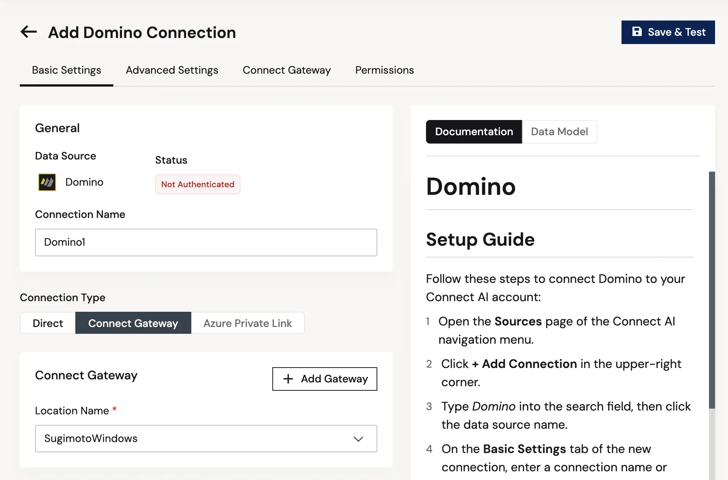
Task: Switch to the Permissions tab
Action: point(385,70)
